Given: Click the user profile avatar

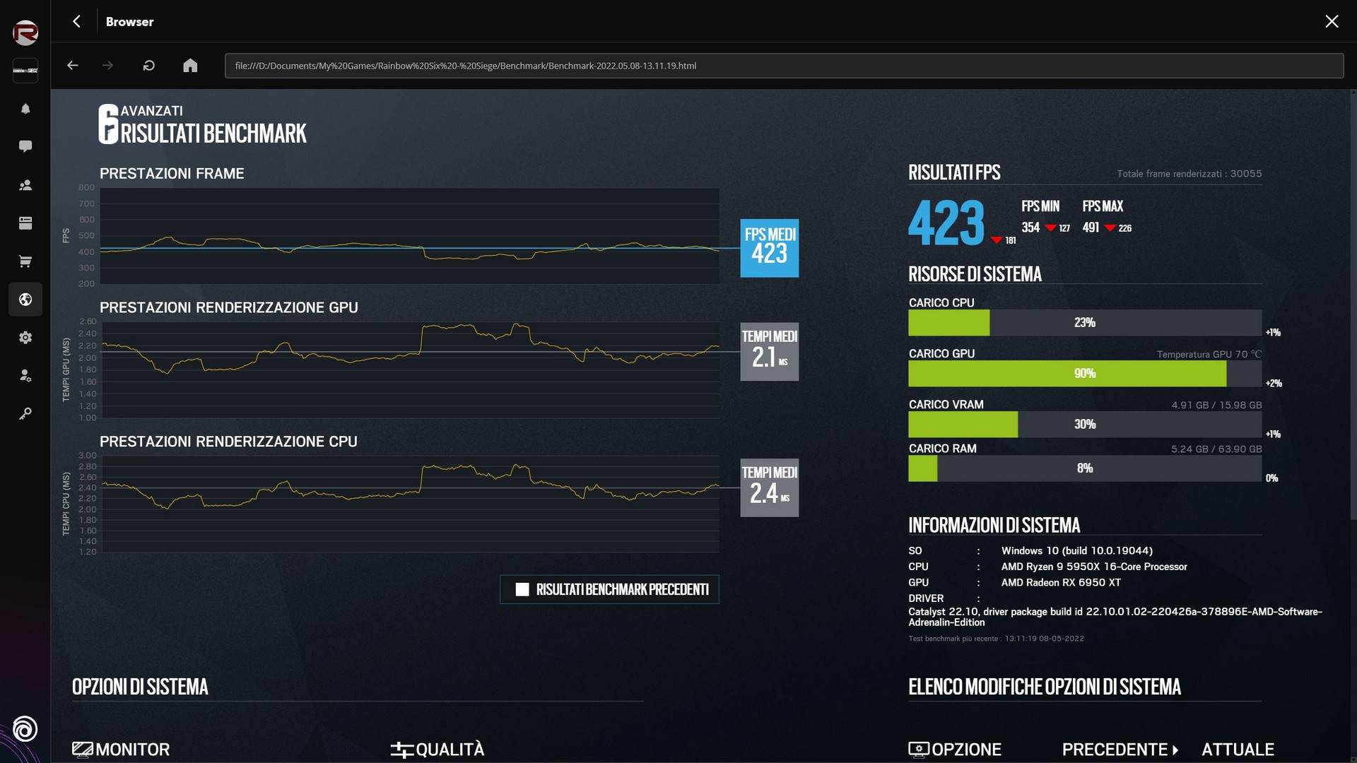Looking at the screenshot, I should click(x=25, y=32).
